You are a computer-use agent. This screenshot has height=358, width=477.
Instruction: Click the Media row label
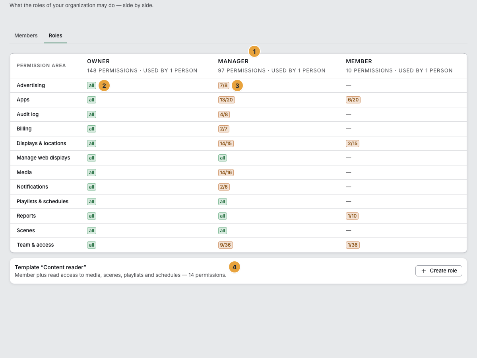[x=24, y=172]
